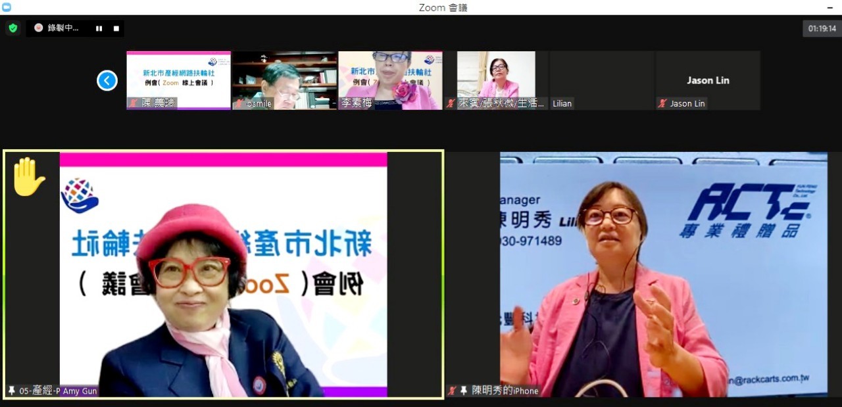Viewport: 842px width, 407px height.
Task: Click the pin icon on Amy Gun's video
Action: 11,391
